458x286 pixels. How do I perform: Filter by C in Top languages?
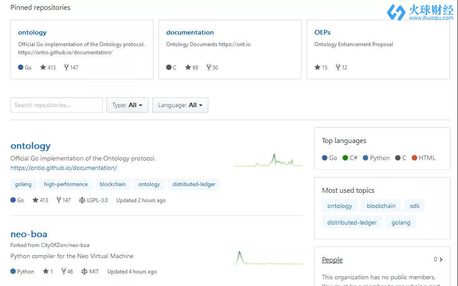[x=401, y=158]
